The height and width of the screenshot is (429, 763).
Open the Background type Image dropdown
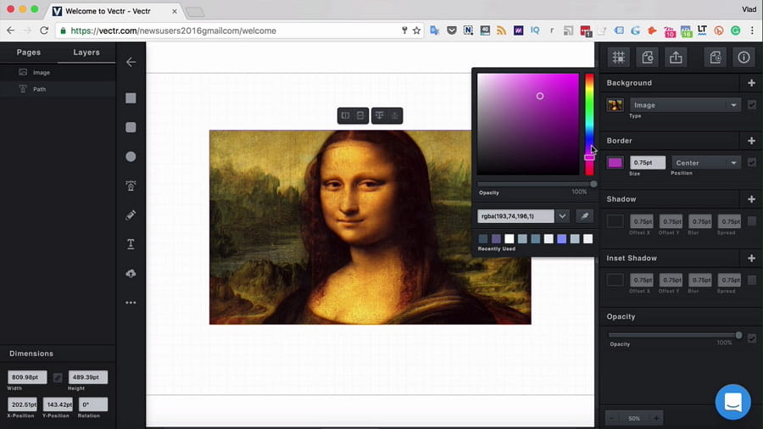click(685, 105)
